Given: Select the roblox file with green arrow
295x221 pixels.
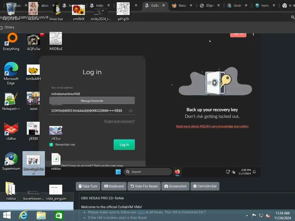Looking at the screenshot, I should 56,162.
